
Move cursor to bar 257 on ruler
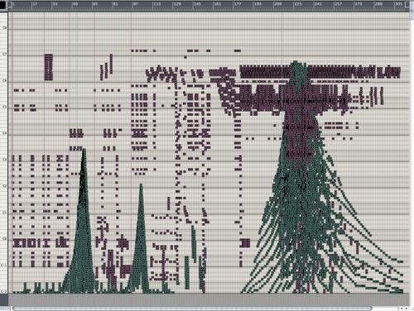point(338,4)
